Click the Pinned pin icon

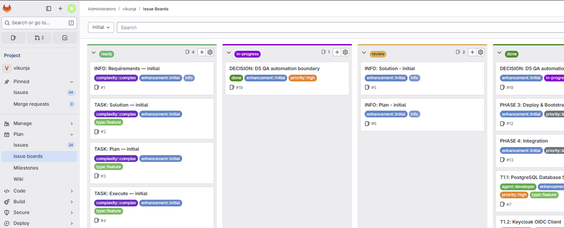[7, 82]
